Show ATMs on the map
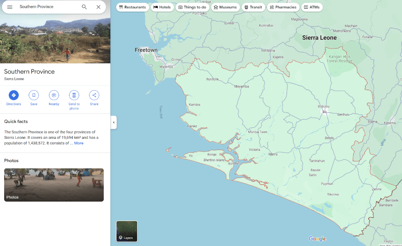402x246 pixels. click(312, 7)
